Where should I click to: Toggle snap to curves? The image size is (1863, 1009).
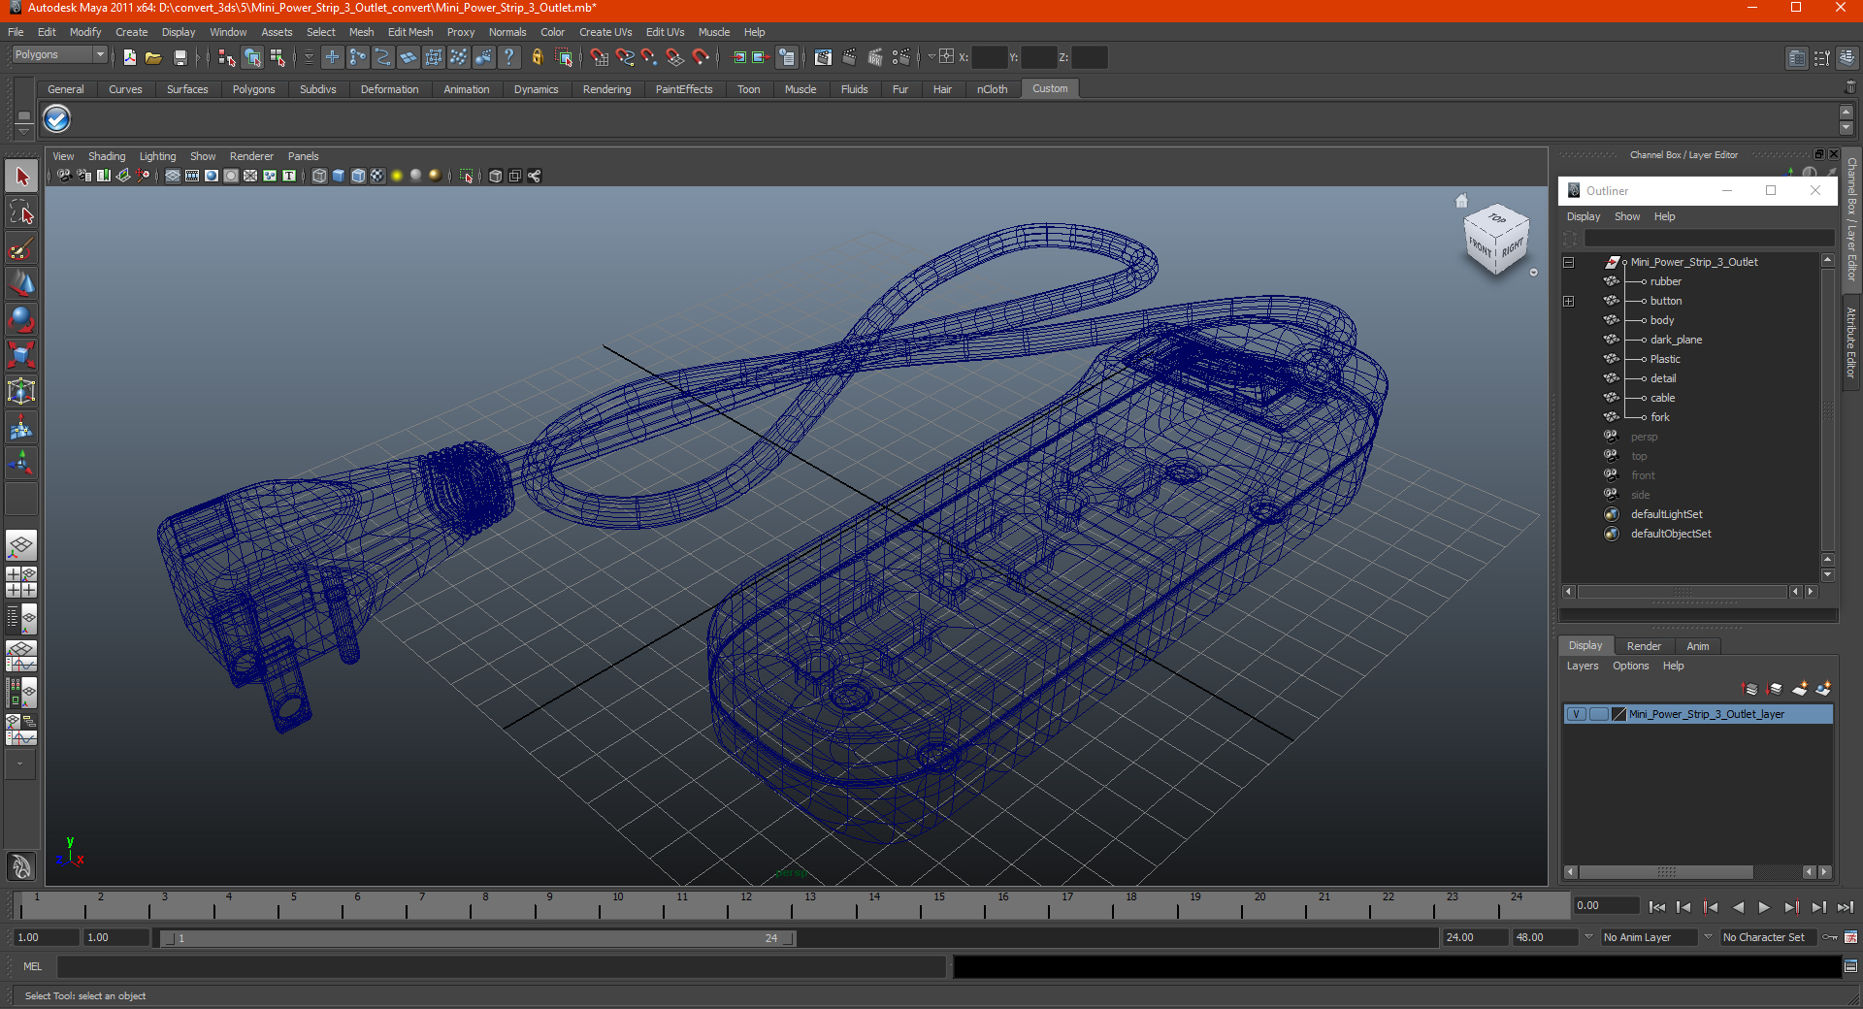(625, 58)
